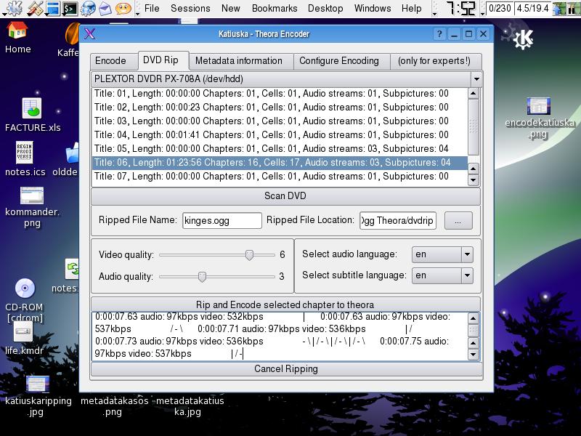Select Title: 07 row in the list

pos(280,176)
